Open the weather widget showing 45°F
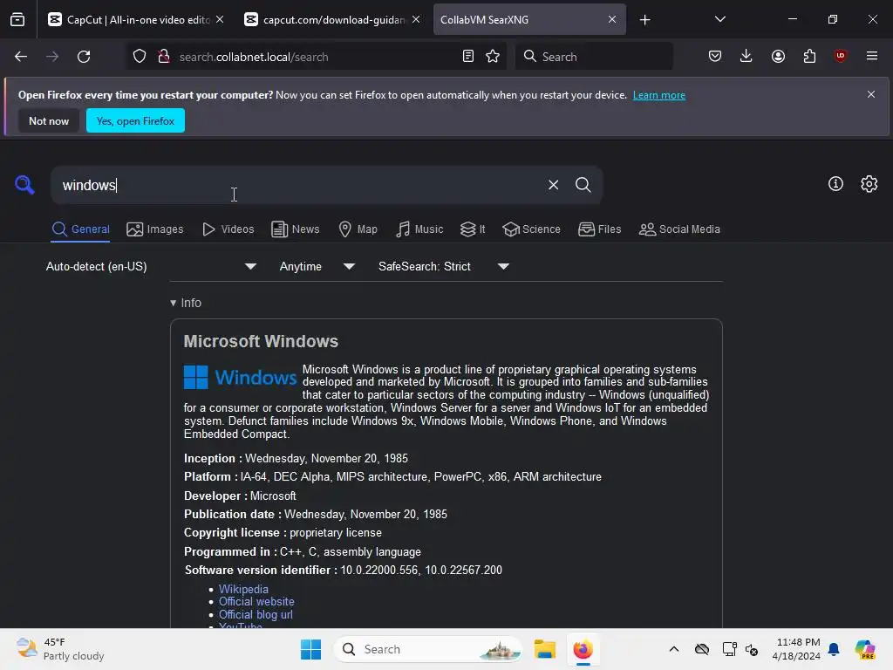 60,649
